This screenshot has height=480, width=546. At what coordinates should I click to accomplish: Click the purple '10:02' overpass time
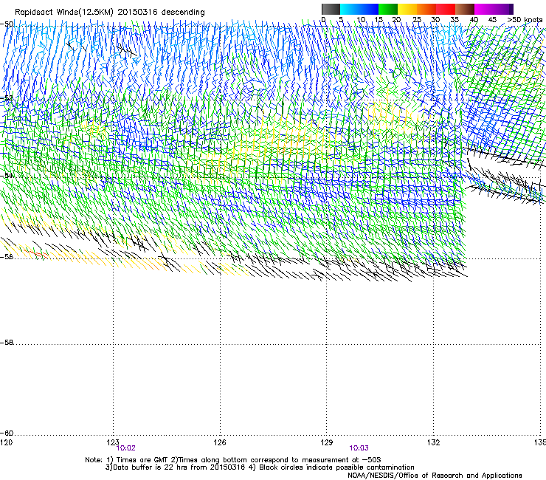click(x=125, y=448)
